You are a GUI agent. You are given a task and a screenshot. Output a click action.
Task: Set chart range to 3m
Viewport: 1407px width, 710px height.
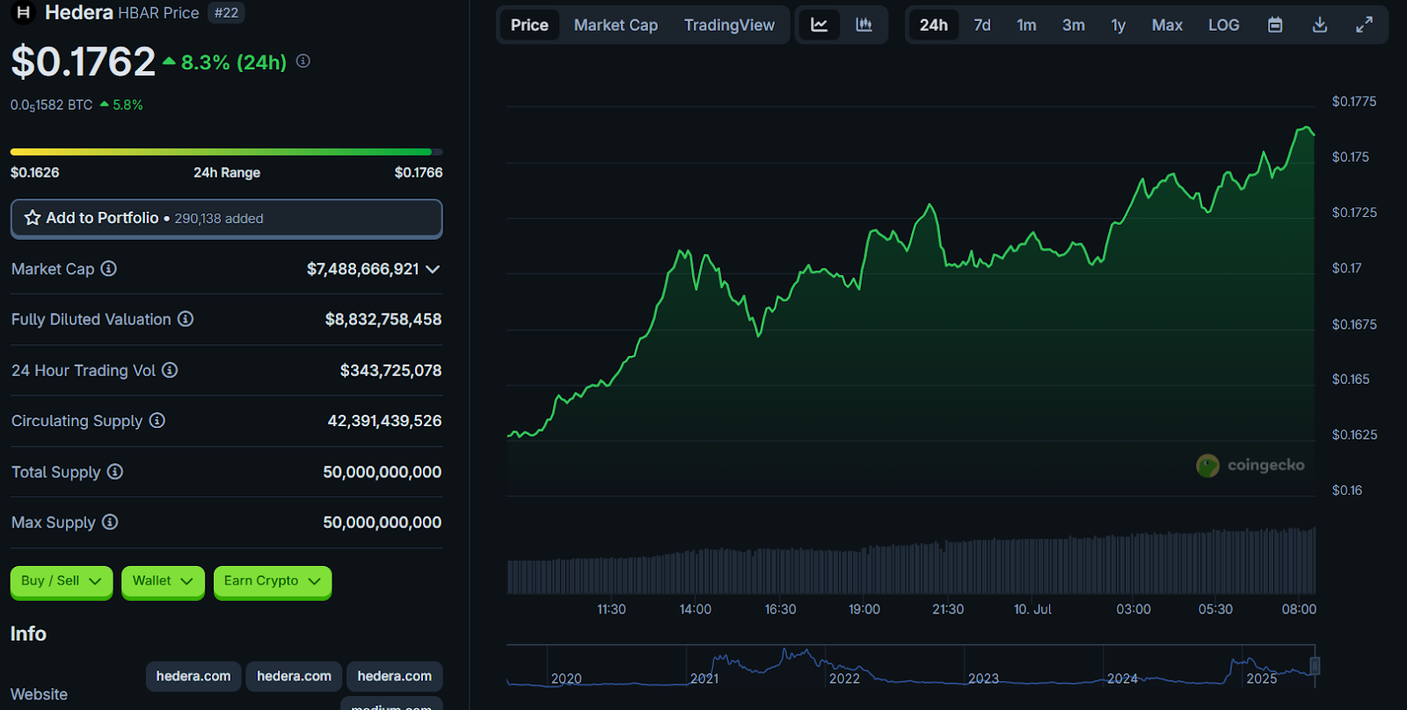pyautogui.click(x=1073, y=25)
